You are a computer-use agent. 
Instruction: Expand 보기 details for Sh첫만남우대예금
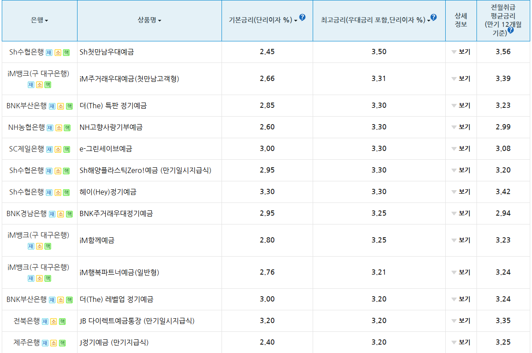click(x=461, y=52)
